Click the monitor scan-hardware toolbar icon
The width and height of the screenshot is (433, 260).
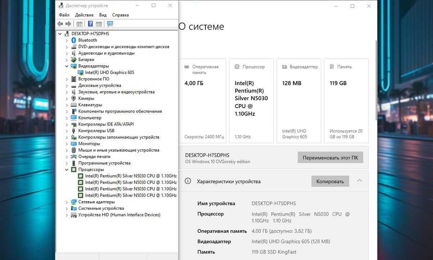coord(110,24)
